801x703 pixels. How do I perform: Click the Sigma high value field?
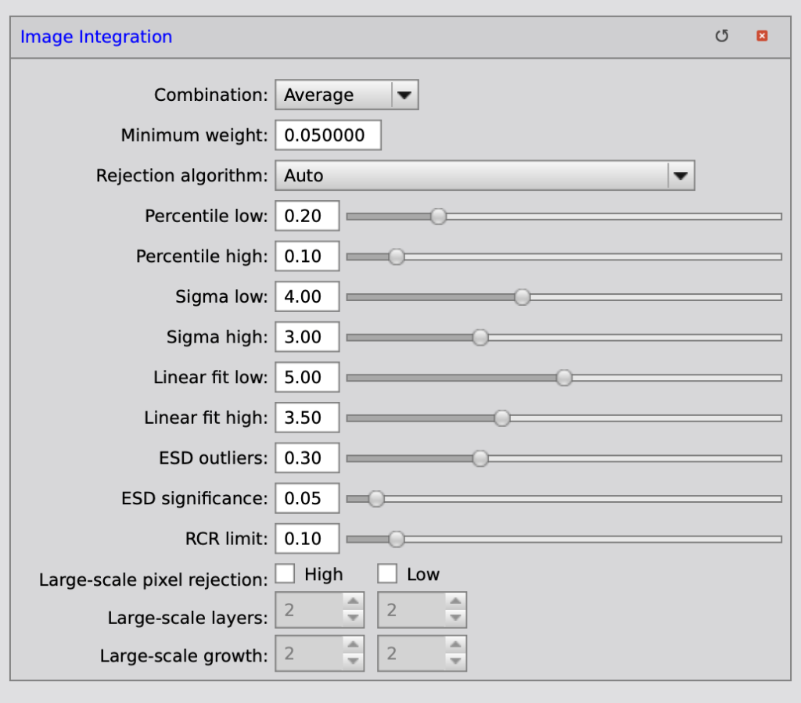click(x=307, y=337)
